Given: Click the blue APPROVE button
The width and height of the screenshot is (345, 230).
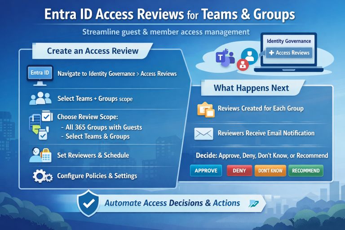Looking at the screenshot, I should point(206,171).
